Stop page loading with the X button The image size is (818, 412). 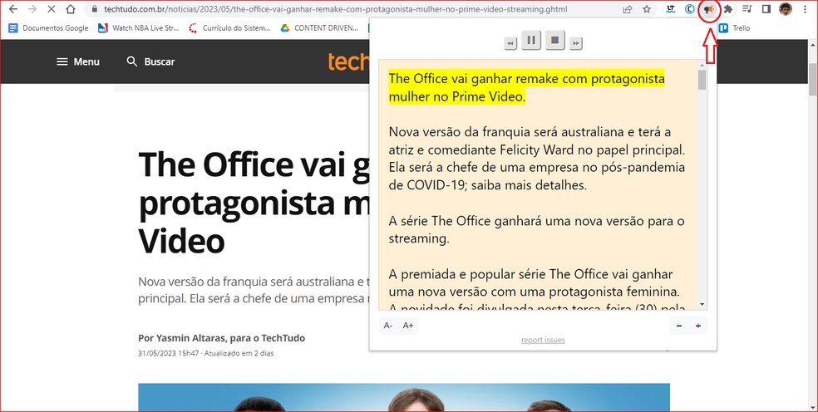tap(52, 9)
